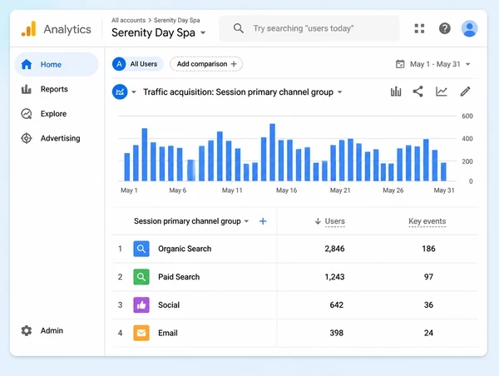Click the Key events column header

pos(427,221)
